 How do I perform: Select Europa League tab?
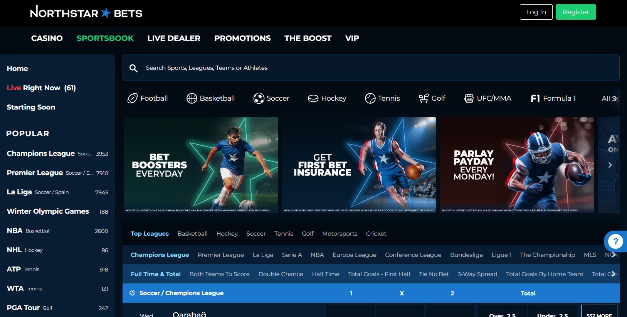pyautogui.click(x=355, y=255)
